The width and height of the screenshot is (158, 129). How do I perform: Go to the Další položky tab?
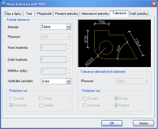click(138, 14)
